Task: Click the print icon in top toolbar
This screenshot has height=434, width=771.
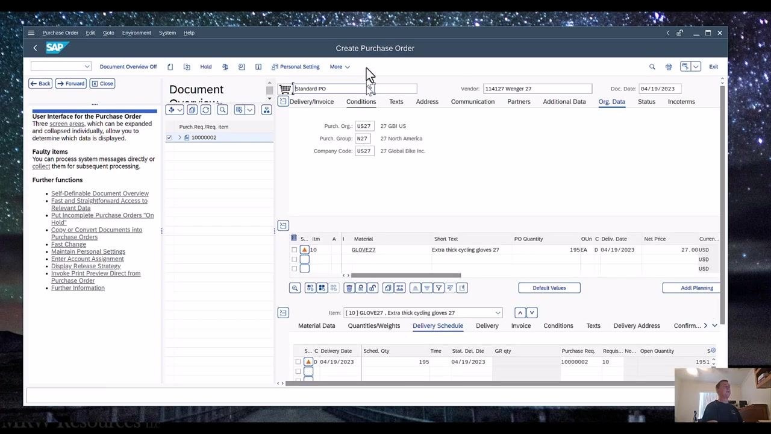Action: pos(669,67)
